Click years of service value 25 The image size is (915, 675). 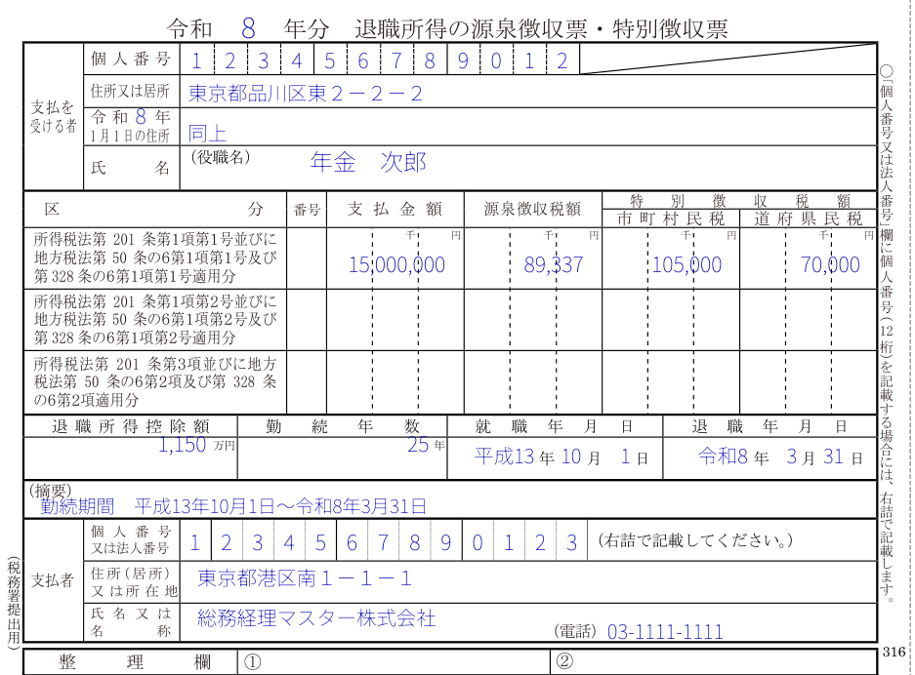418,445
